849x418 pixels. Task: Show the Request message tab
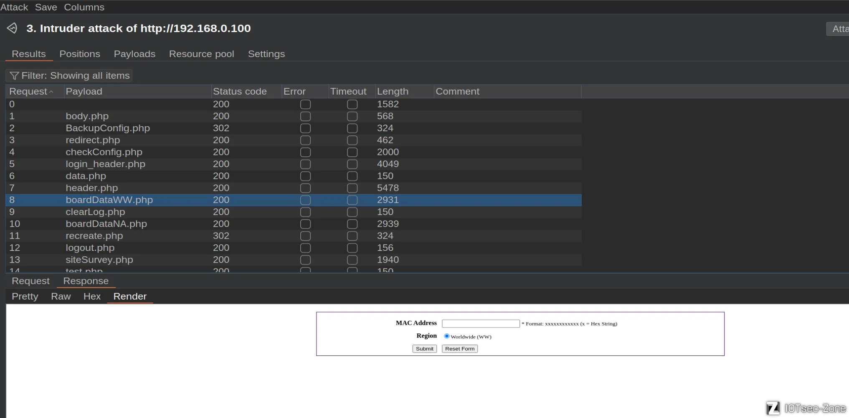30,281
